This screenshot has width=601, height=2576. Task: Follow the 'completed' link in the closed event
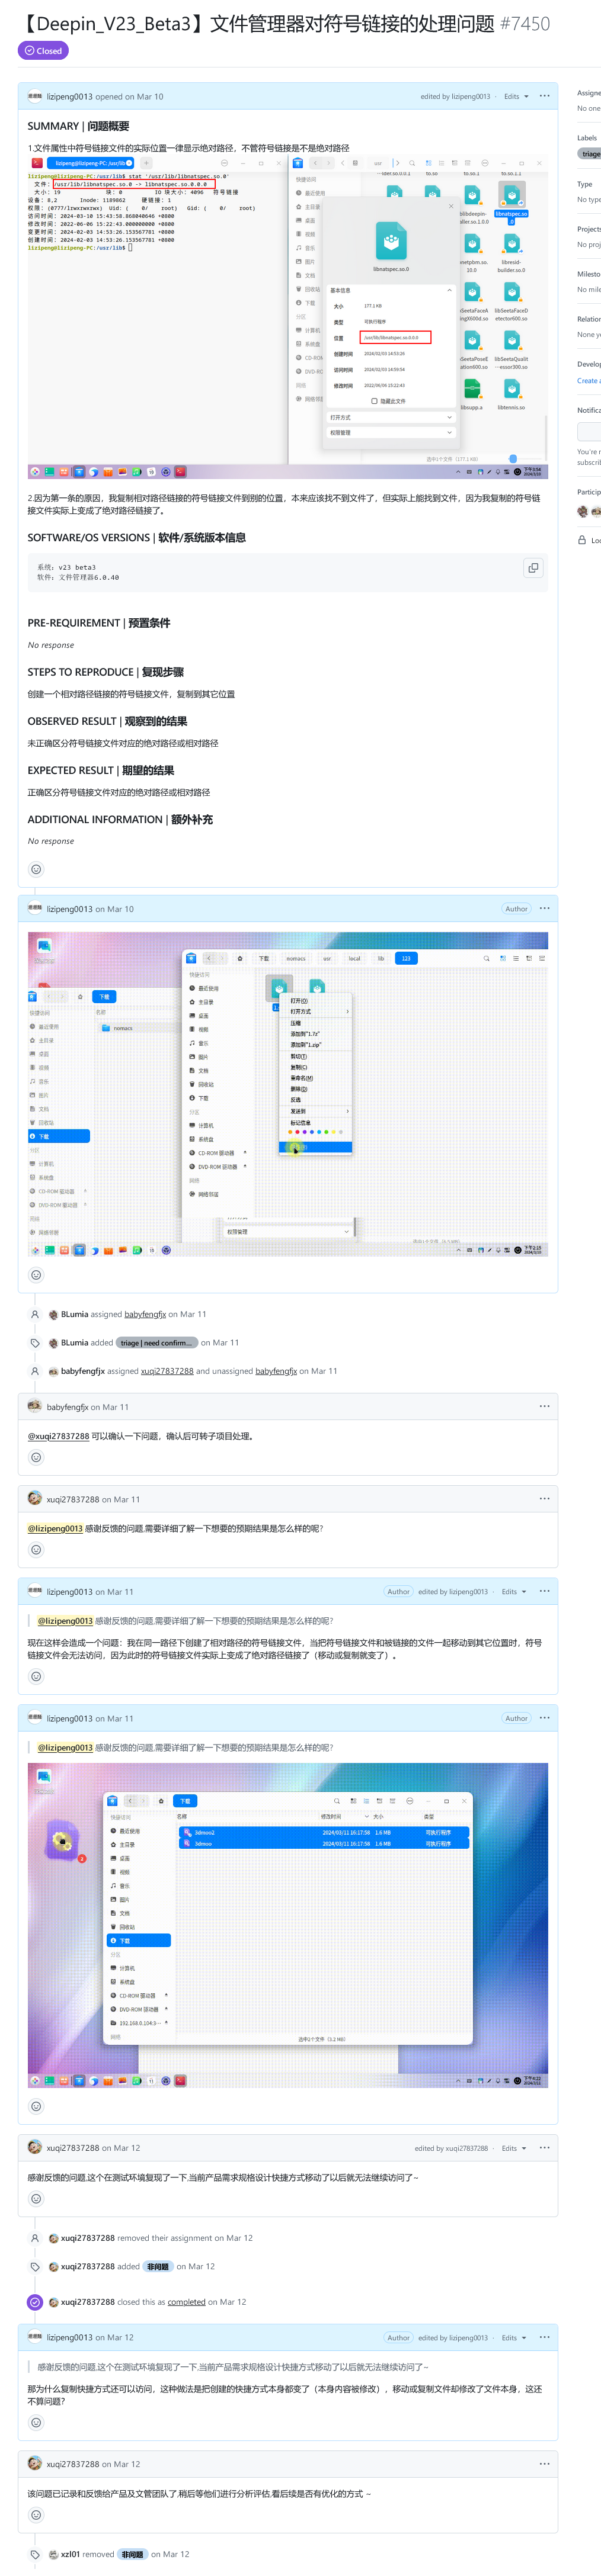186,2302
